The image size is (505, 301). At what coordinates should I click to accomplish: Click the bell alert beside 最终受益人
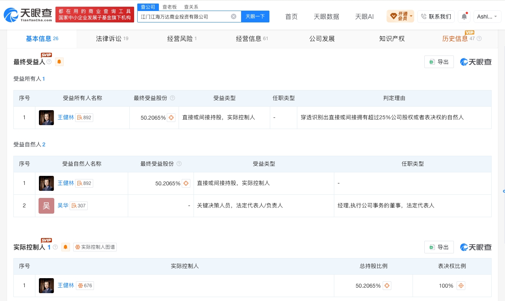59,62
